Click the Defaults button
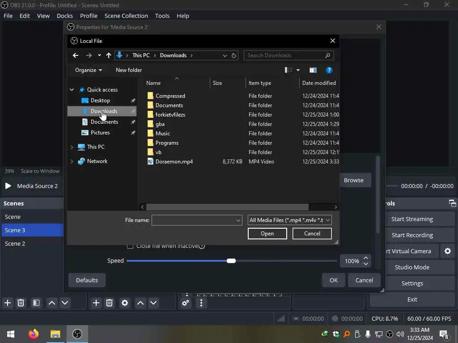 pos(87,280)
